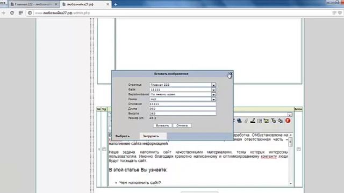Click the stamp icon in editor toolbar
Image resolution: width=344 pixels, height=193 pixels.
pos(253,121)
